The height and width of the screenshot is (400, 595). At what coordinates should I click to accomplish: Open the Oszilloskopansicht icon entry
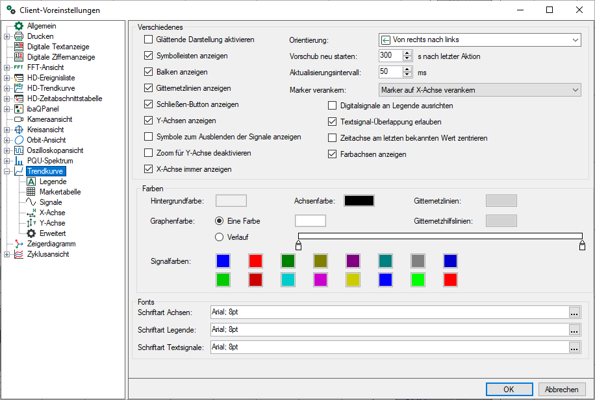coord(19,150)
